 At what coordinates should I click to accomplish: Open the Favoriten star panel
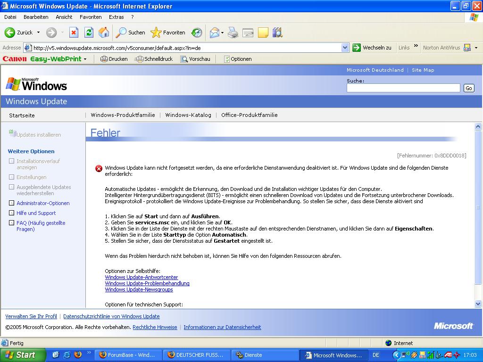point(168,33)
